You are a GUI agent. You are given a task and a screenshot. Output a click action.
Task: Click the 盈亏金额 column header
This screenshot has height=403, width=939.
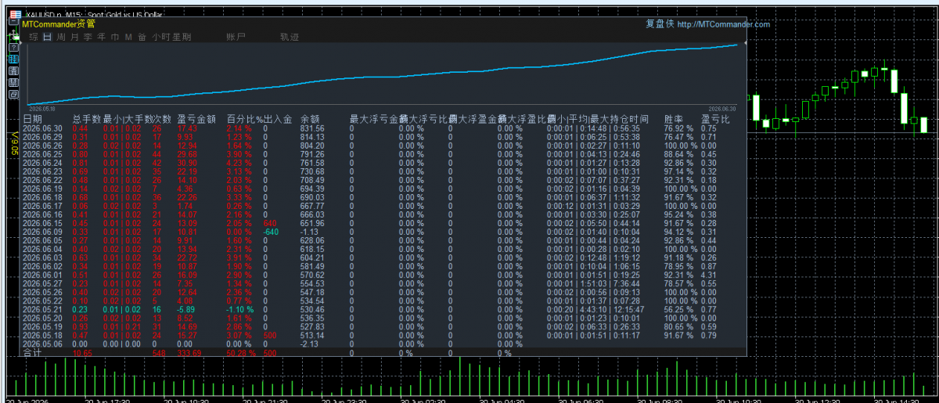tap(196, 120)
